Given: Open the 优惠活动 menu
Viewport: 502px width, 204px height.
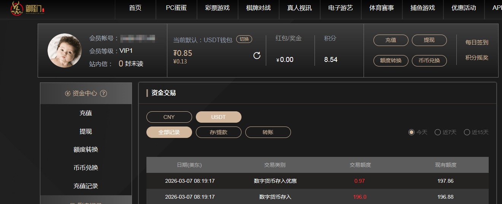Looking at the screenshot, I should point(464,8).
